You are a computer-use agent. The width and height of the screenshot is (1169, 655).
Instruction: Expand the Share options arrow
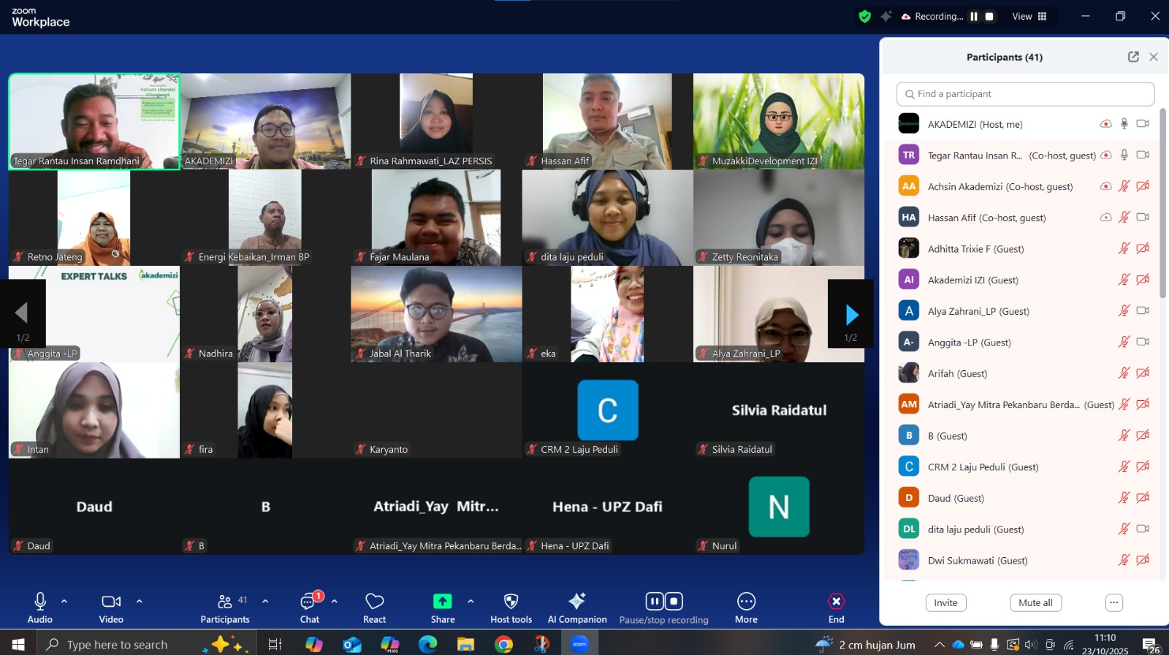(x=471, y=601)
